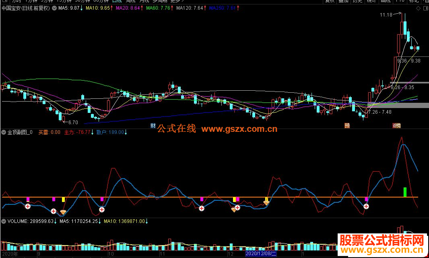Screen dimensions: 429x258
Task: Click the 9.36 - 9.38 gap price label
Action: (x=409, y=61)
